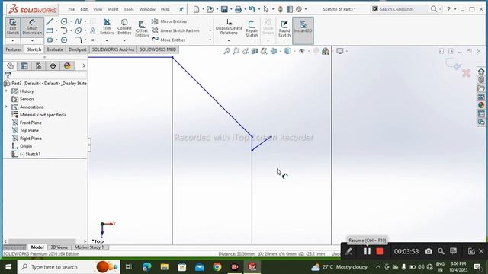Click the red recorder stop button
The height and width of the screenshot is (274, 488).
[380, 251]
